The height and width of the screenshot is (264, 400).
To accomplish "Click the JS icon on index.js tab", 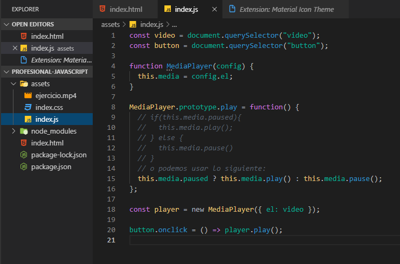I will pos(168,9).
